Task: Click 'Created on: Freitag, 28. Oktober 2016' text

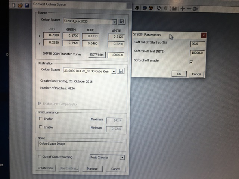Action: pyautogui.click(x=66, y=81)
